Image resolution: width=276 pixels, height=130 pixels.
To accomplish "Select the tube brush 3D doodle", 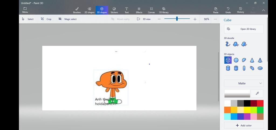I will coord(227,44).
